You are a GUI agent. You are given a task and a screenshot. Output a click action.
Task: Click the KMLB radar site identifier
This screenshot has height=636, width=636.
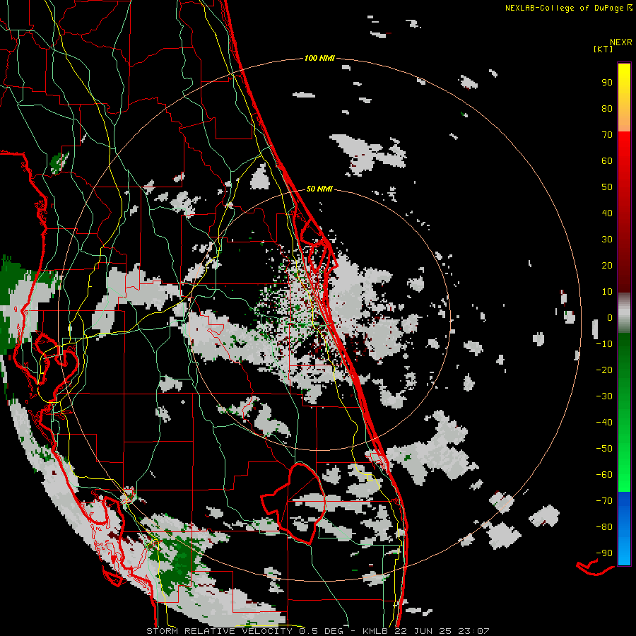(x=375, y=631)
